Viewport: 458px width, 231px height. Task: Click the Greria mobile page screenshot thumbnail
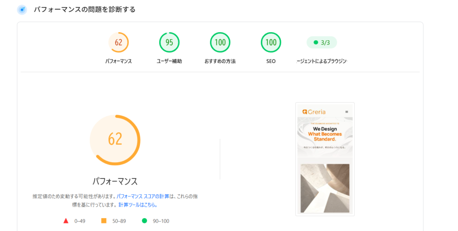pyautogui.click(x=325, y=159)
